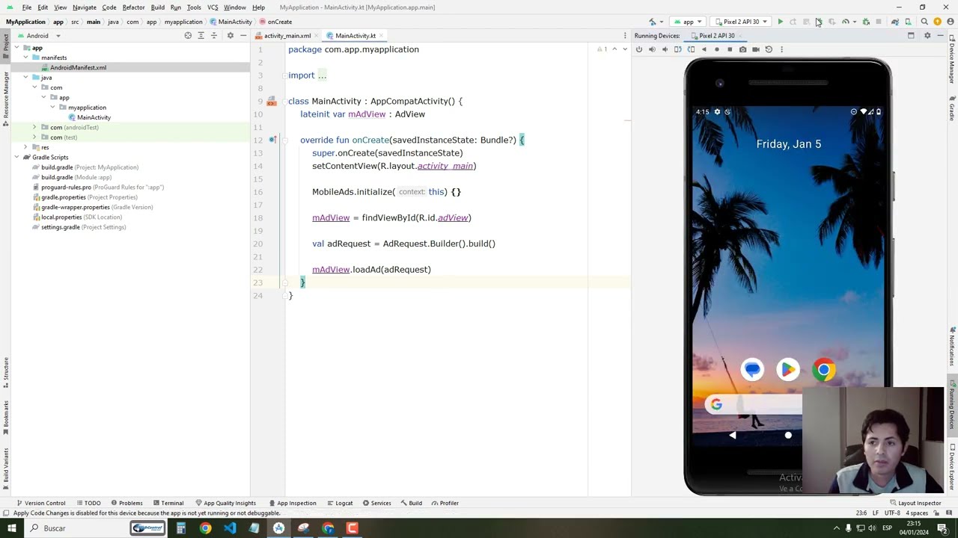The image size is (958, 538).
Task: Expand the res folder
Action: (25, 147)
